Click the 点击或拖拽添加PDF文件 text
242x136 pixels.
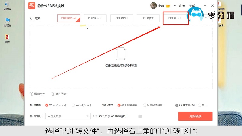click(x=121, y=66)
